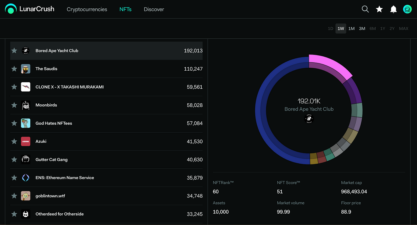Open the Azuki name link
This screenshot has height=225, width=417.
click(41, 141)
